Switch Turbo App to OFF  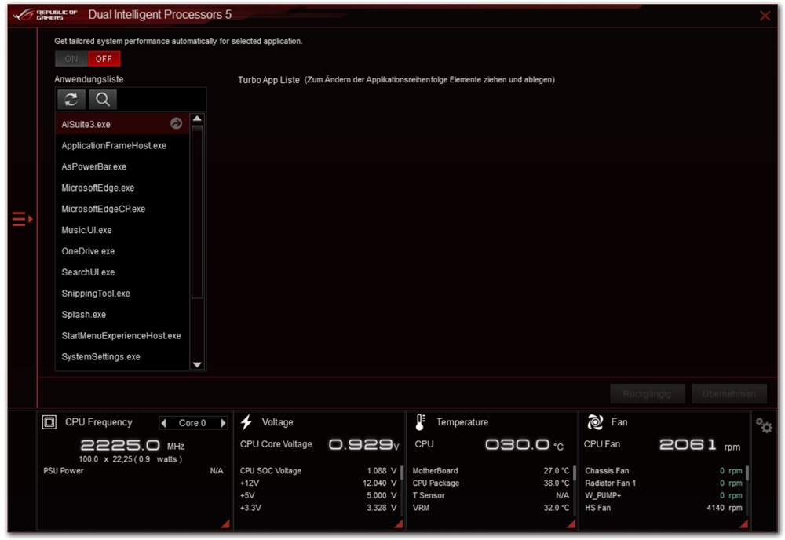(104, 59)
